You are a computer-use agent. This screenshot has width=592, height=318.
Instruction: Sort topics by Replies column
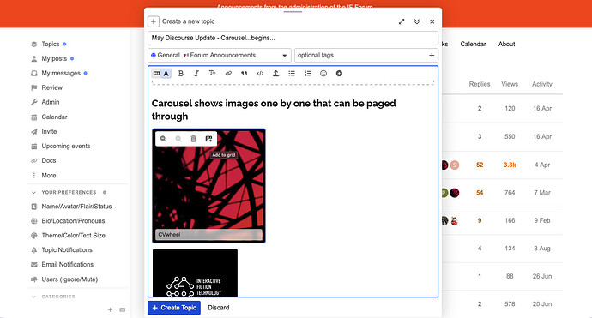[x=480, y=84]
